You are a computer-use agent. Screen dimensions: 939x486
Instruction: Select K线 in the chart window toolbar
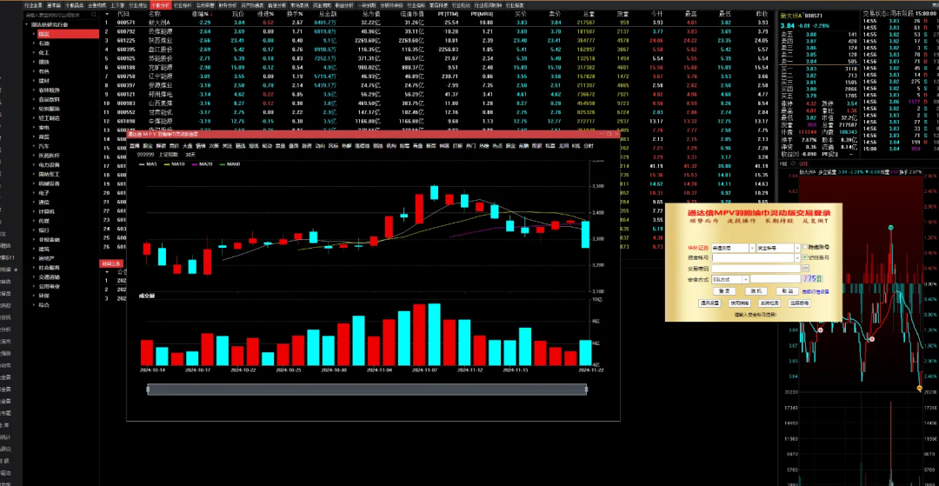pos(576,145)
